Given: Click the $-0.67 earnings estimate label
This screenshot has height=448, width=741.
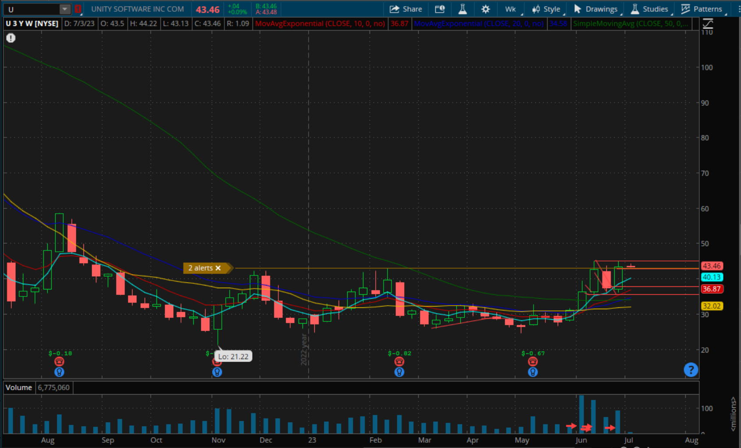Looking at the screenshot, I should [x=533, y=353].
